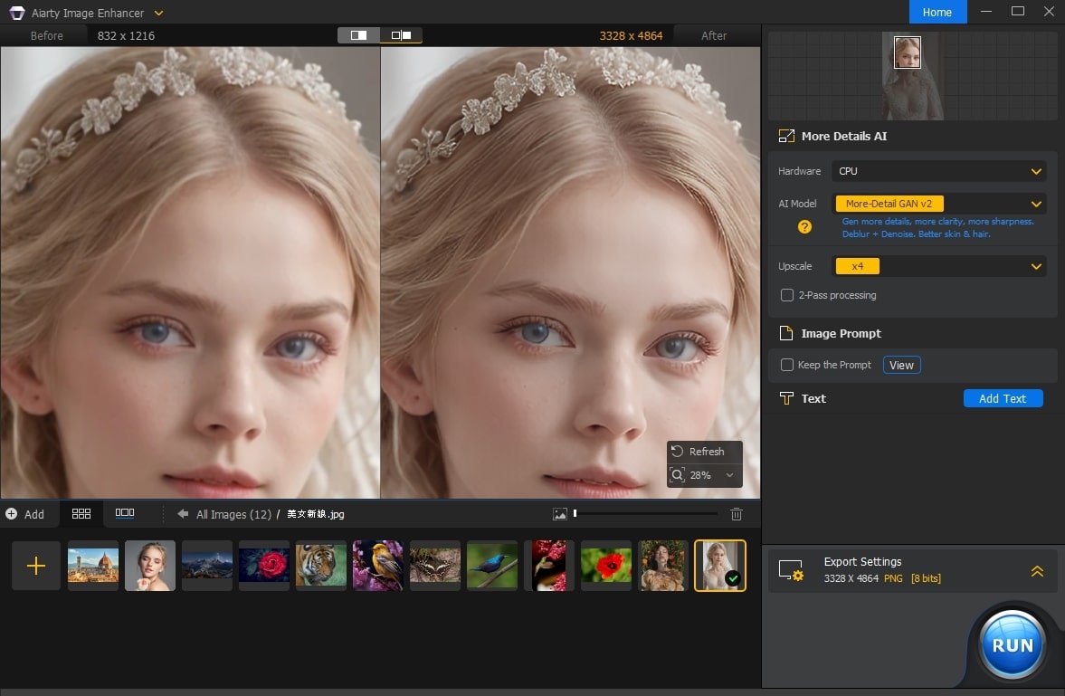Click the View prompt button
Screen dimensions: 1065x696
(x=901, y=365)
